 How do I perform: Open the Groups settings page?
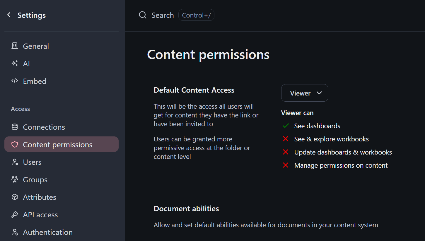35,180
